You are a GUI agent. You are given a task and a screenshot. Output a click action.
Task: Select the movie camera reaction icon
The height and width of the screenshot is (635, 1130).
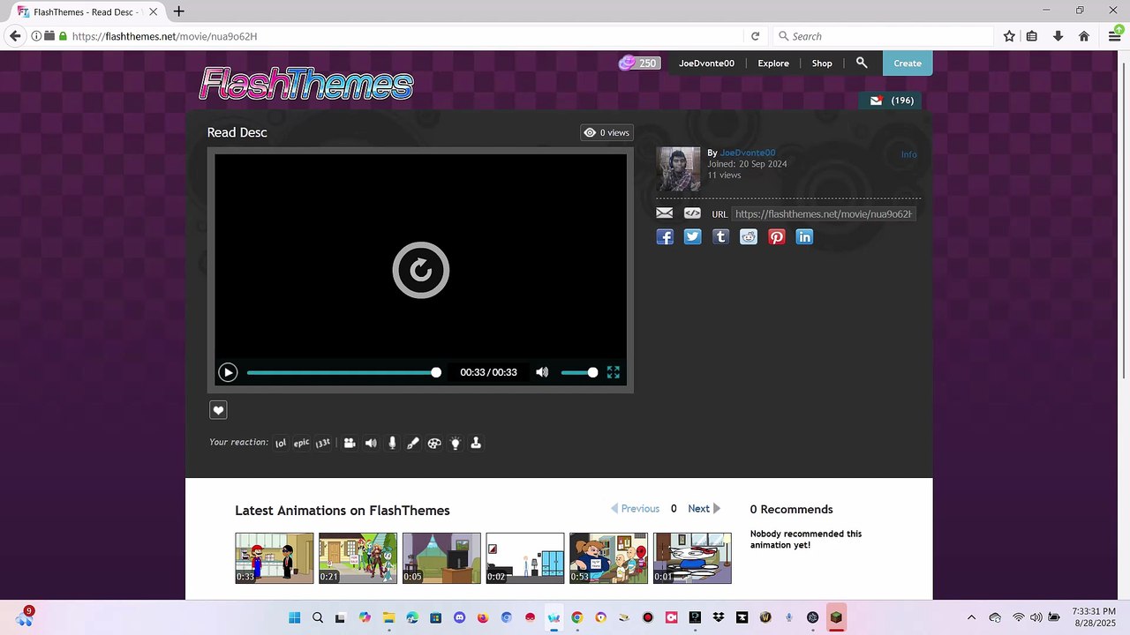350,443
